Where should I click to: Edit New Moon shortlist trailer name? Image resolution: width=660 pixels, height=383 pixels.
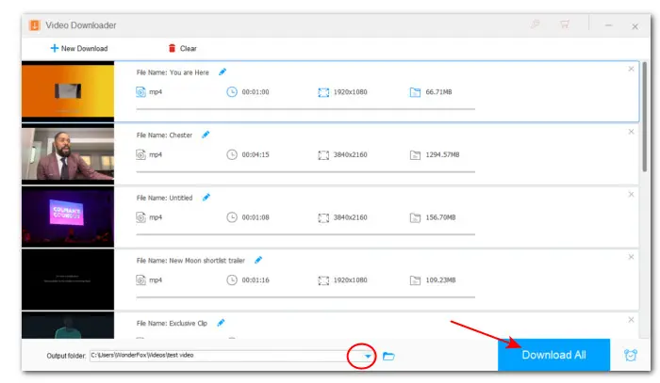point(257,260)
